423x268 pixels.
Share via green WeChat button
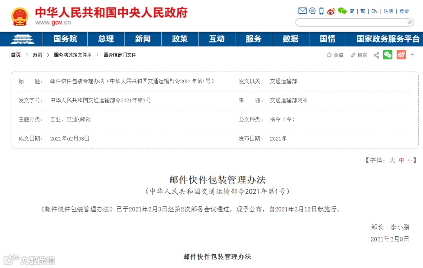coord(388,55)
